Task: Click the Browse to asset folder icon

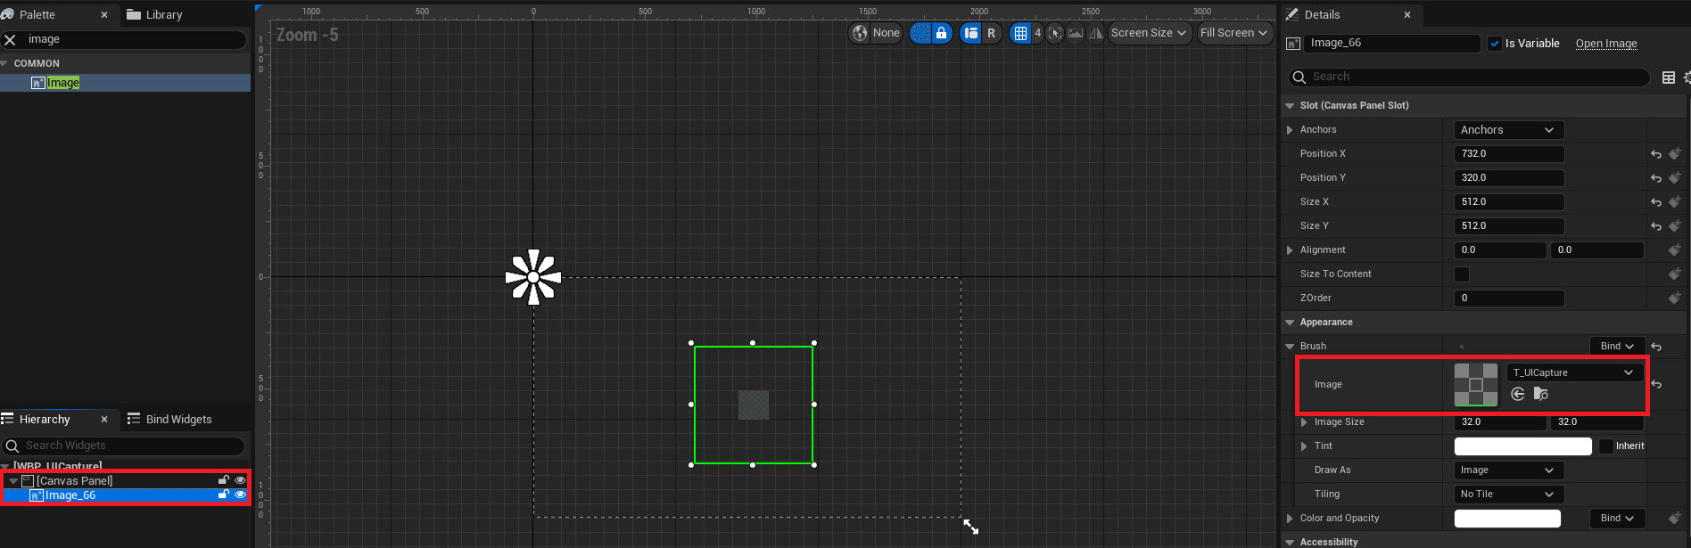Action: (x=1541, y=394)
